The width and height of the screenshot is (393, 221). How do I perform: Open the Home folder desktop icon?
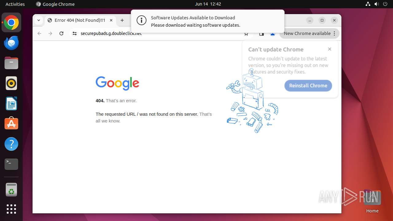372,201
